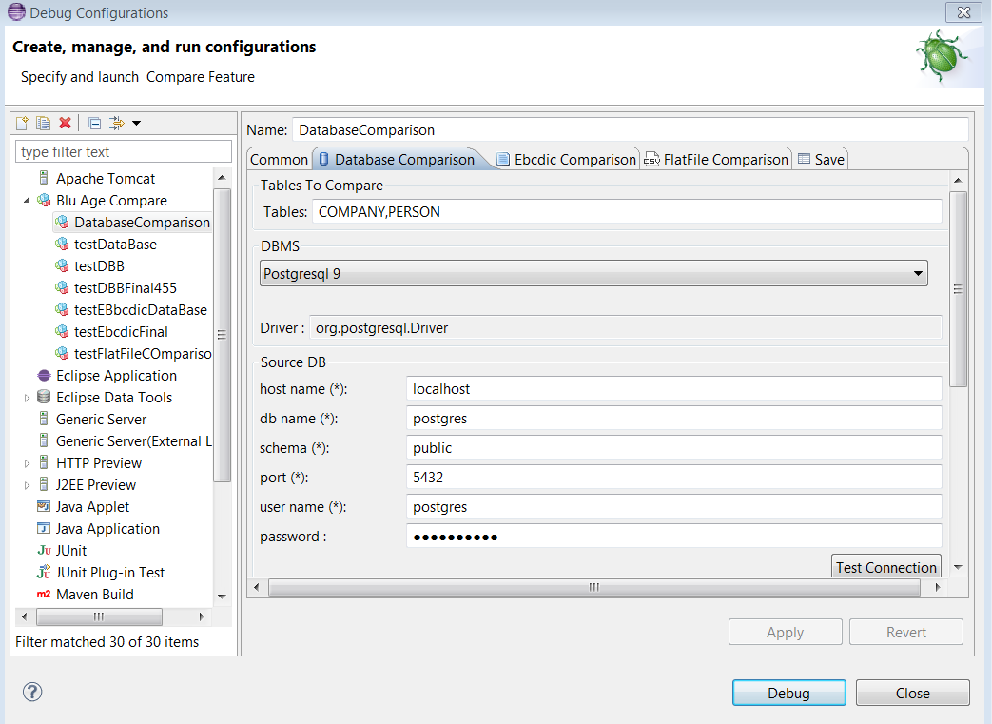Click the DatabaseComparison configuration icon

pos(62,222)
